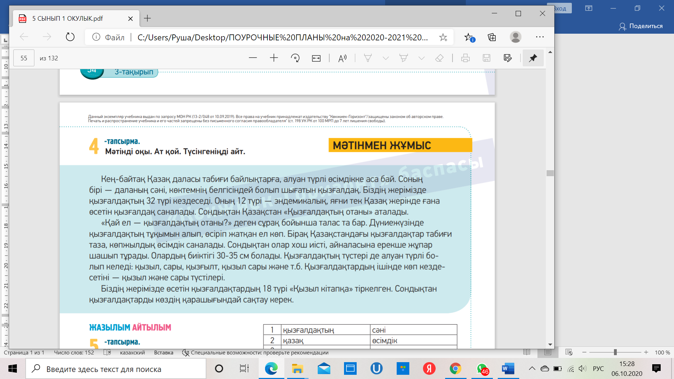The image size is (674, 379).
Task: Open Word word count Число слов: 152
Action: click(x=74, y=353)
